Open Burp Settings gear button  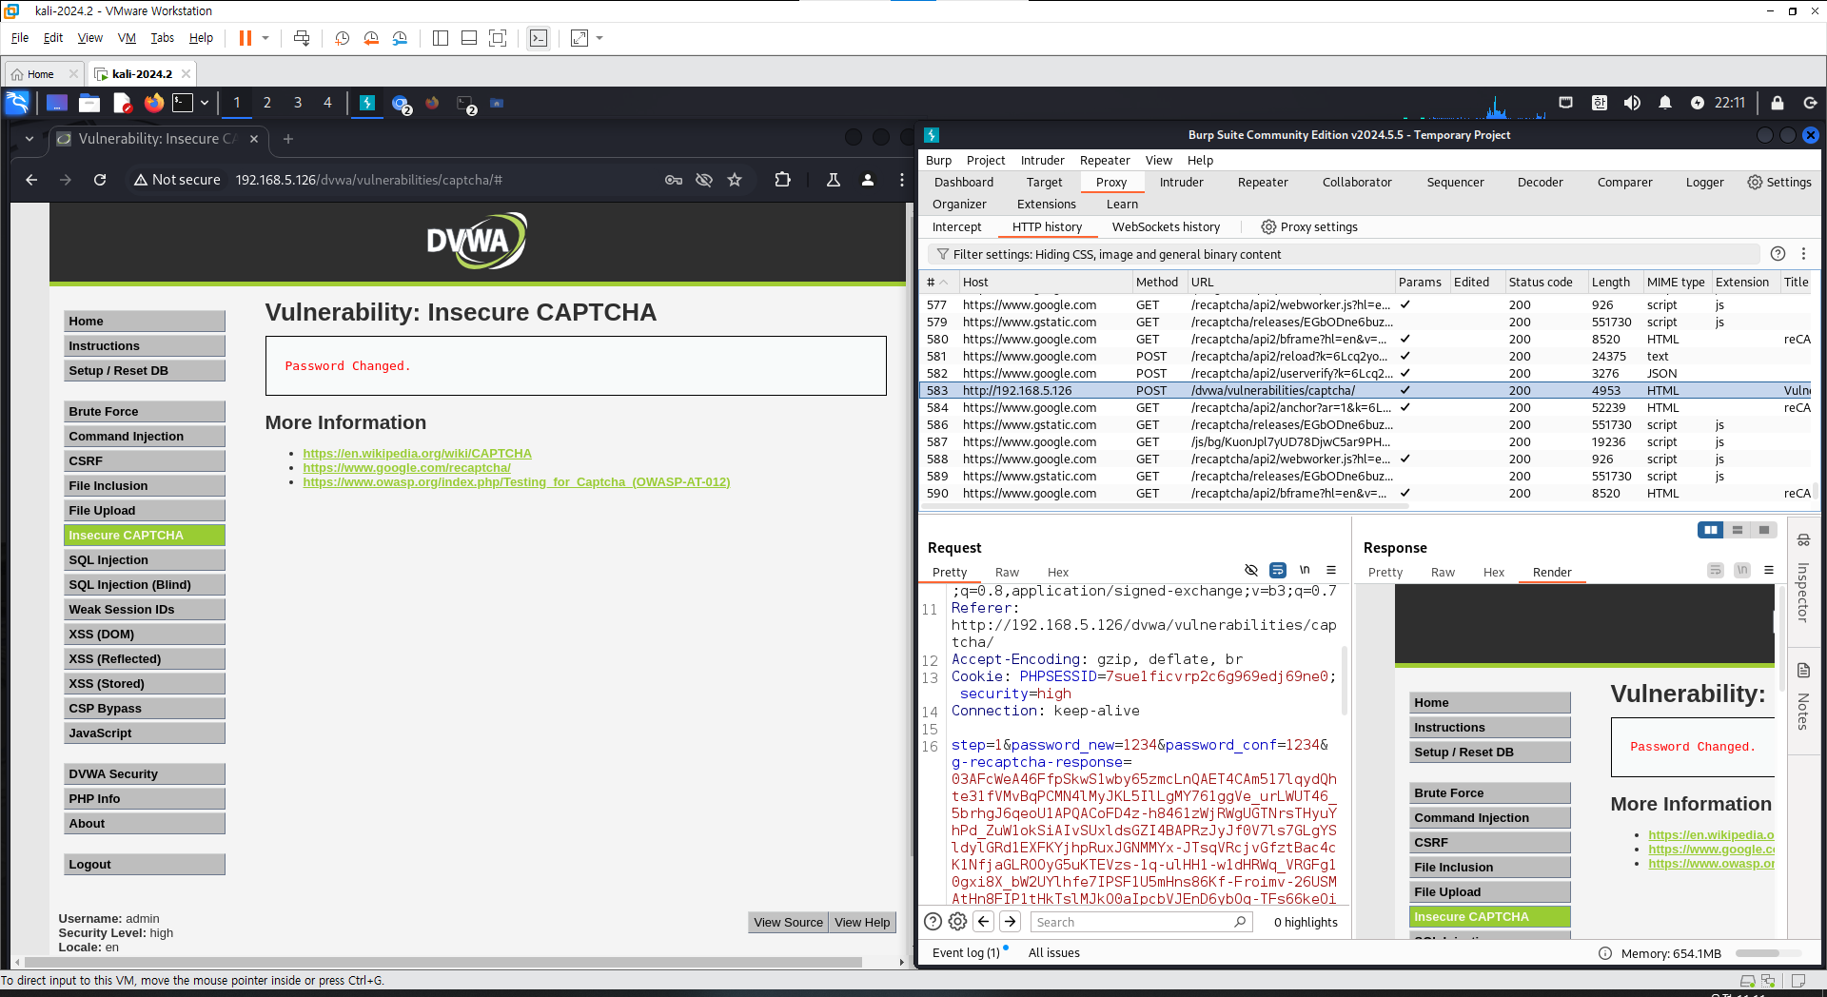tap(1779, 183)
